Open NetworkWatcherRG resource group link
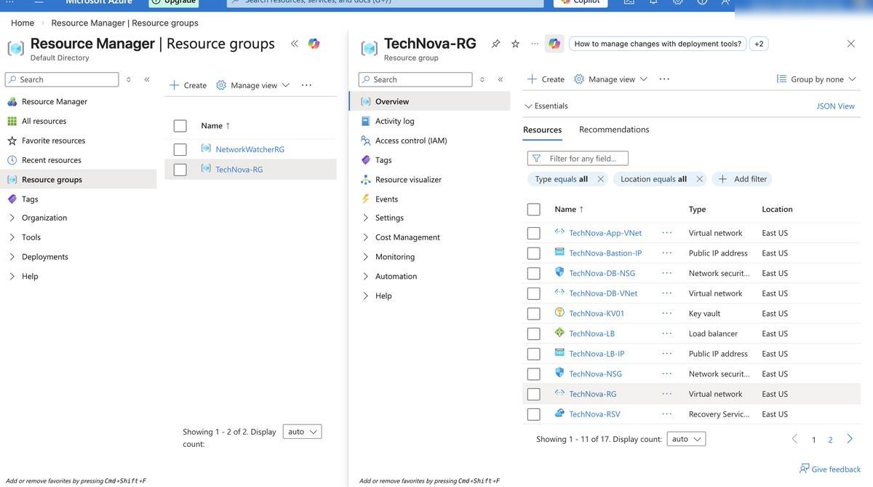 point(250,149)
